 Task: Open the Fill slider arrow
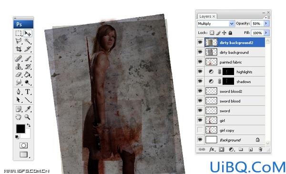(x=266, y=33)
